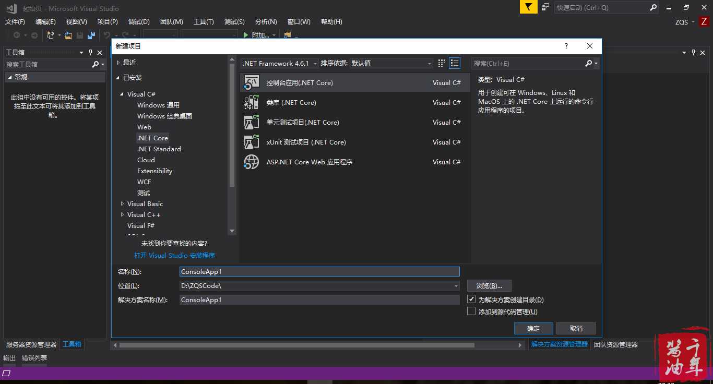Click the help question mark in dialog title
The height and width of the screenshot is (384, 713).
pyautogui.click(x=566, y=46)
